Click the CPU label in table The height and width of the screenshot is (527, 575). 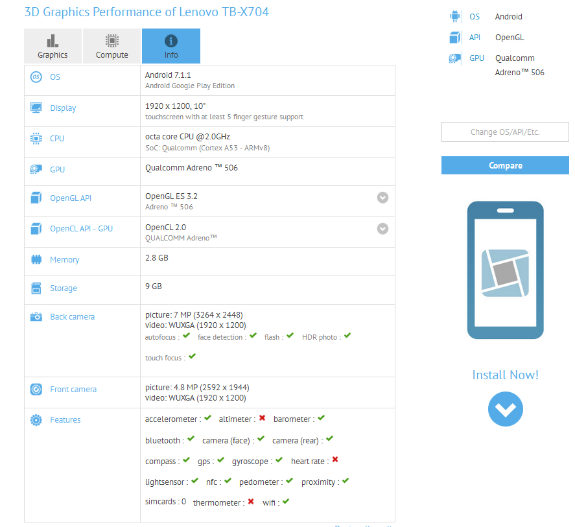click(57, 139)
